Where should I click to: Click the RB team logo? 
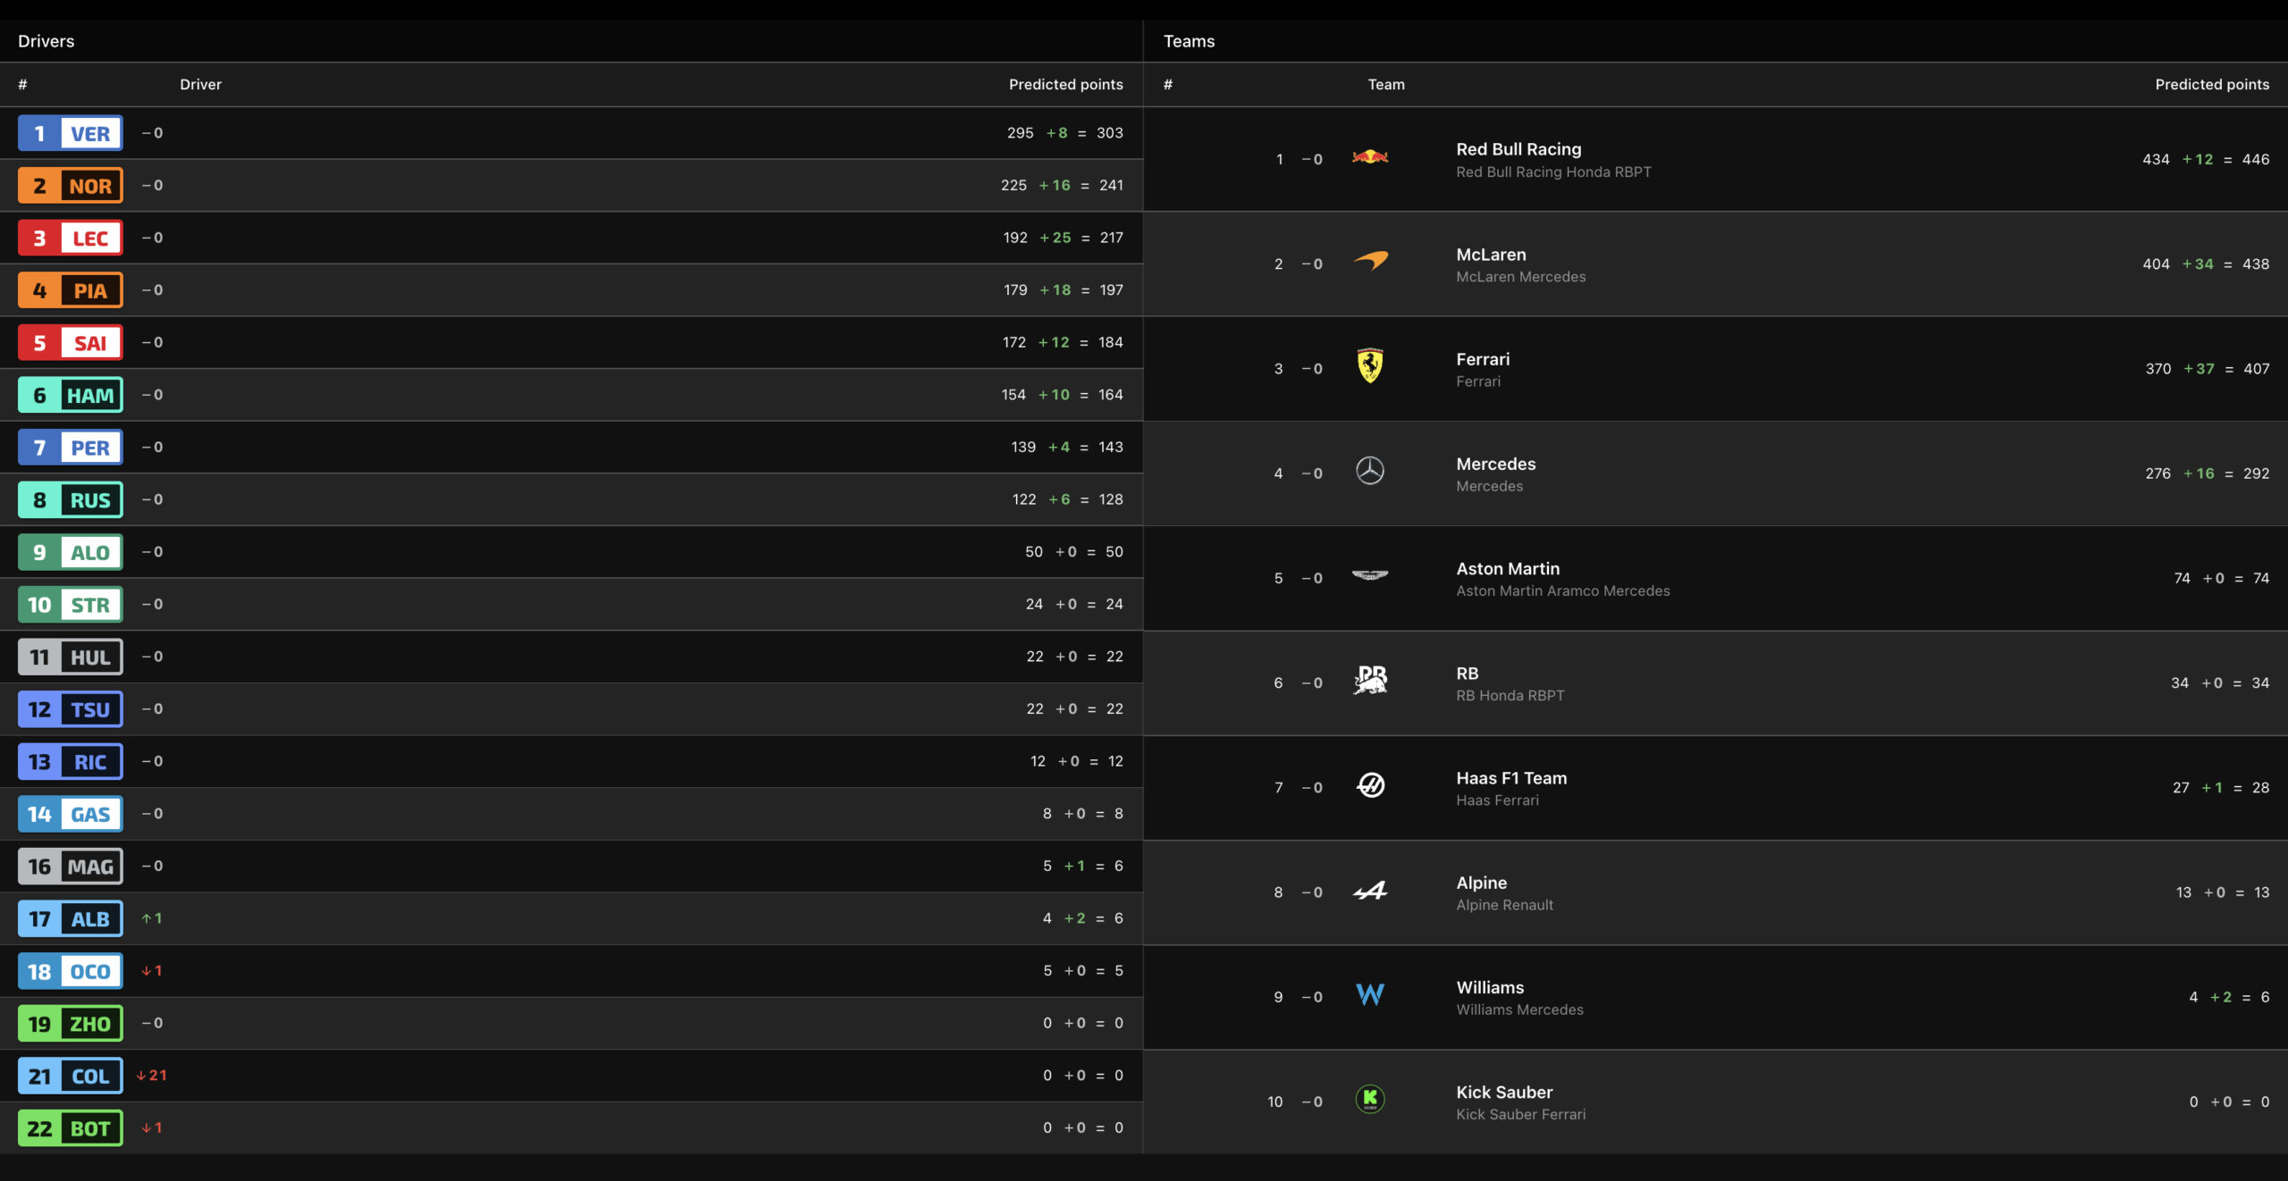pos(1370,680)
